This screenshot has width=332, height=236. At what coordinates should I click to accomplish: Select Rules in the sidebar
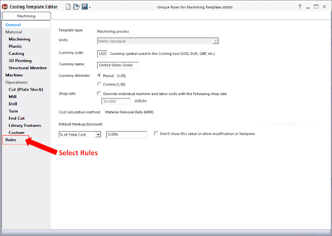[x=11, y=140]
